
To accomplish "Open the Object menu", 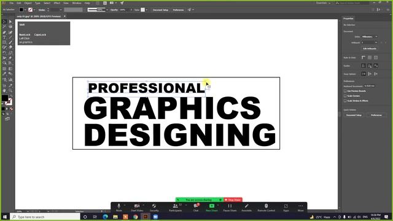I will pyautogui.click(x=28, y=3).
